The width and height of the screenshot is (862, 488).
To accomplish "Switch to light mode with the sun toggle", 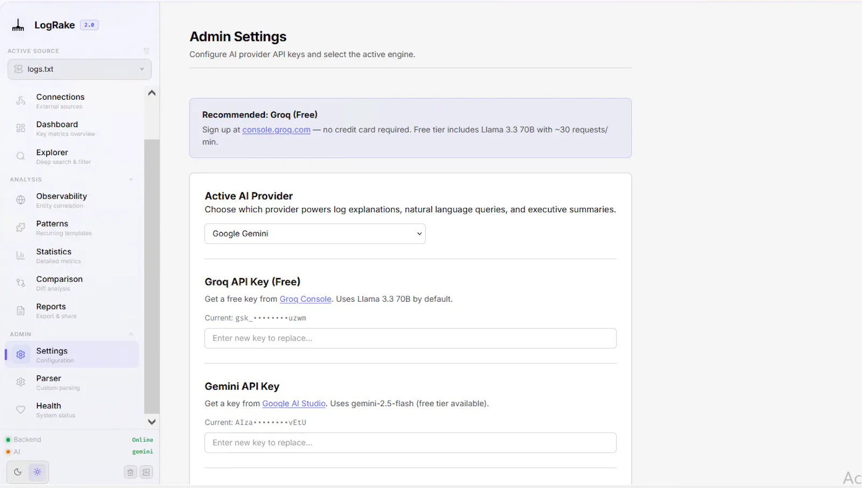I will [x=37, y=472].
